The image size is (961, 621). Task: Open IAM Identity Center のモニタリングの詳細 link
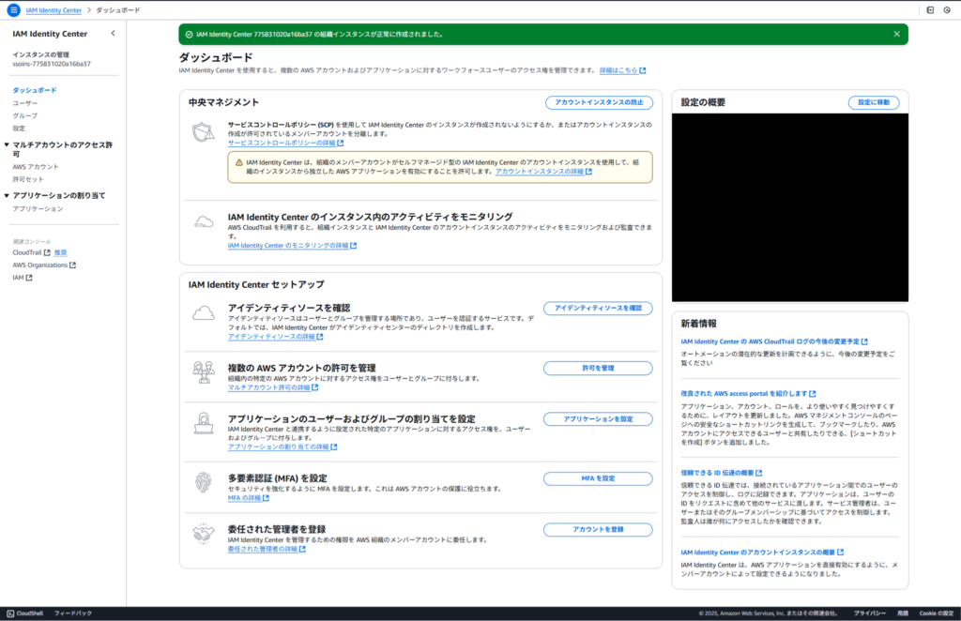pyautogui.click(x=293, y=246)
